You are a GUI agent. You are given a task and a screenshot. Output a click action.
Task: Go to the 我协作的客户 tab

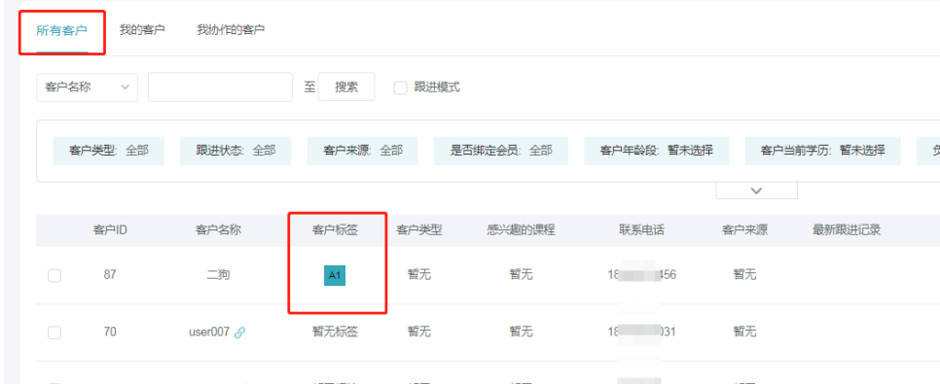coord(231,30)
